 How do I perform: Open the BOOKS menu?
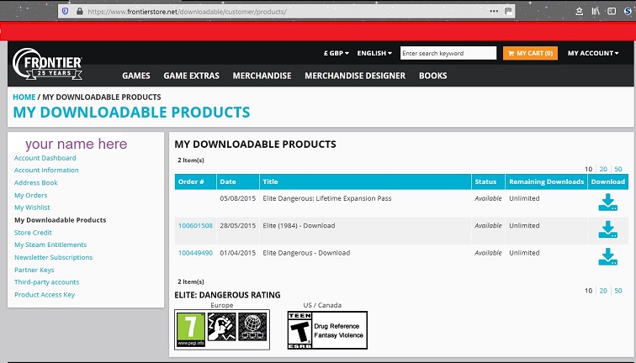coord(432,76)
